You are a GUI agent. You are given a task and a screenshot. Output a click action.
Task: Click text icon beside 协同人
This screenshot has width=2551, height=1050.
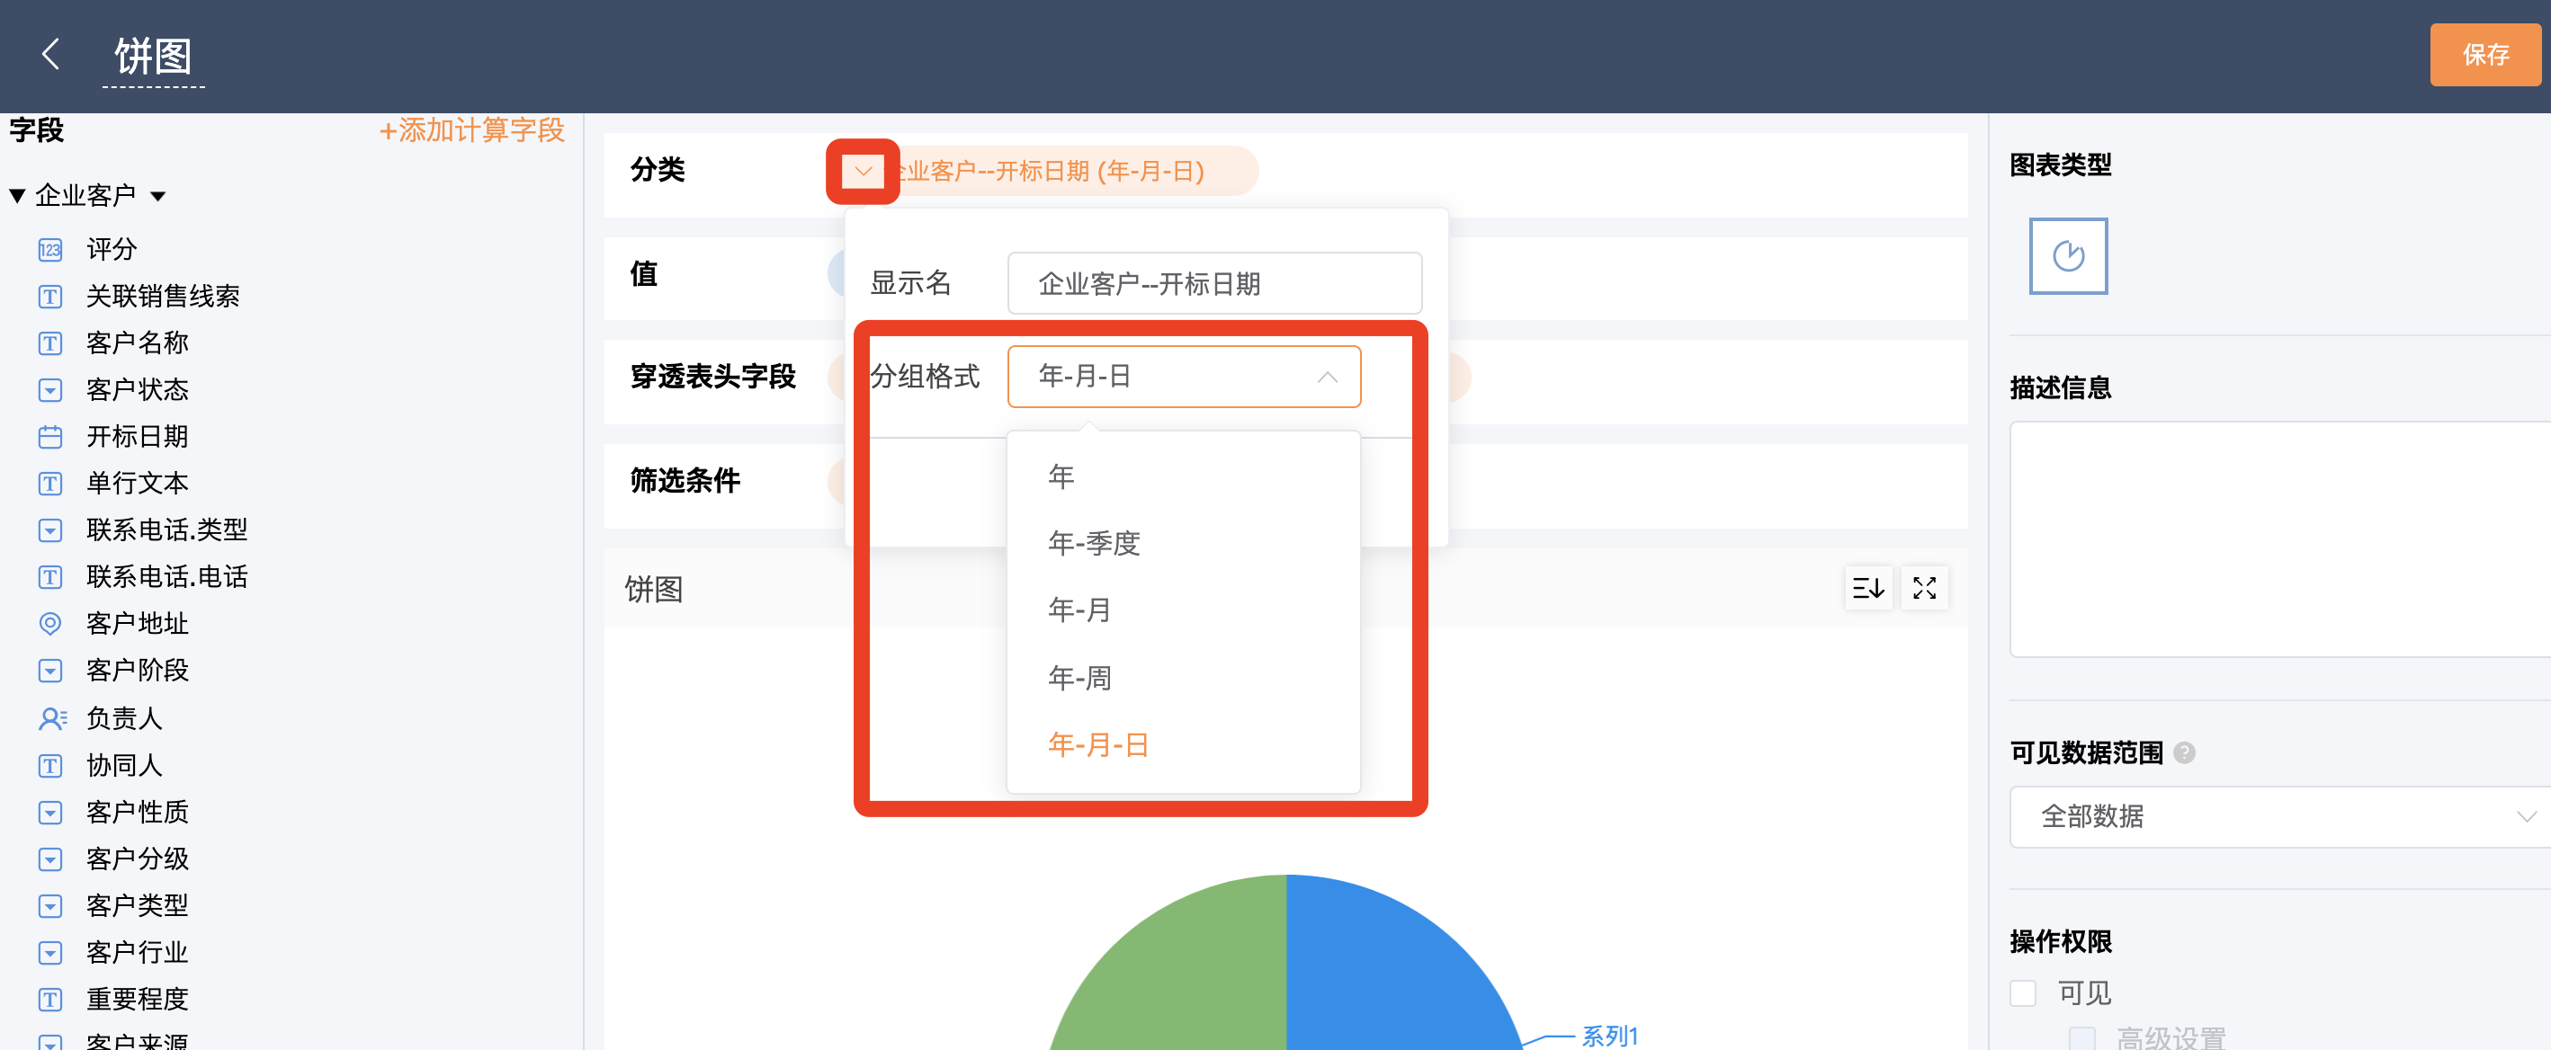pos(49,765)
